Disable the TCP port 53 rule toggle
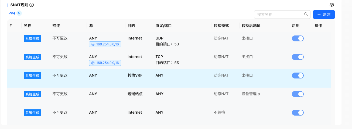This screenshot has width=352, height=129. (x=298, y=57)
